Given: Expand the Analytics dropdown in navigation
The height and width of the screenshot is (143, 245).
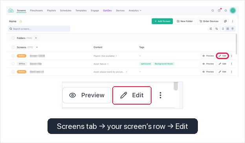Looking at the screenshot, I should tap(135, 11).
